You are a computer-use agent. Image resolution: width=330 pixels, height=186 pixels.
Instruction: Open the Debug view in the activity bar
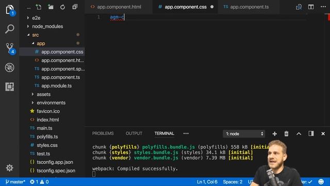[10, 68]
